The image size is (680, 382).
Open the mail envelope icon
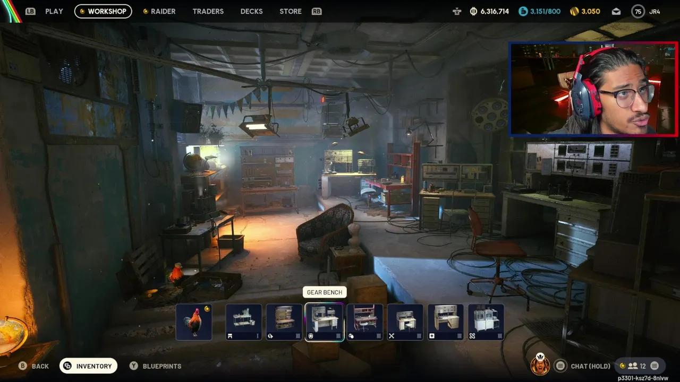click(x=616, y=11)
